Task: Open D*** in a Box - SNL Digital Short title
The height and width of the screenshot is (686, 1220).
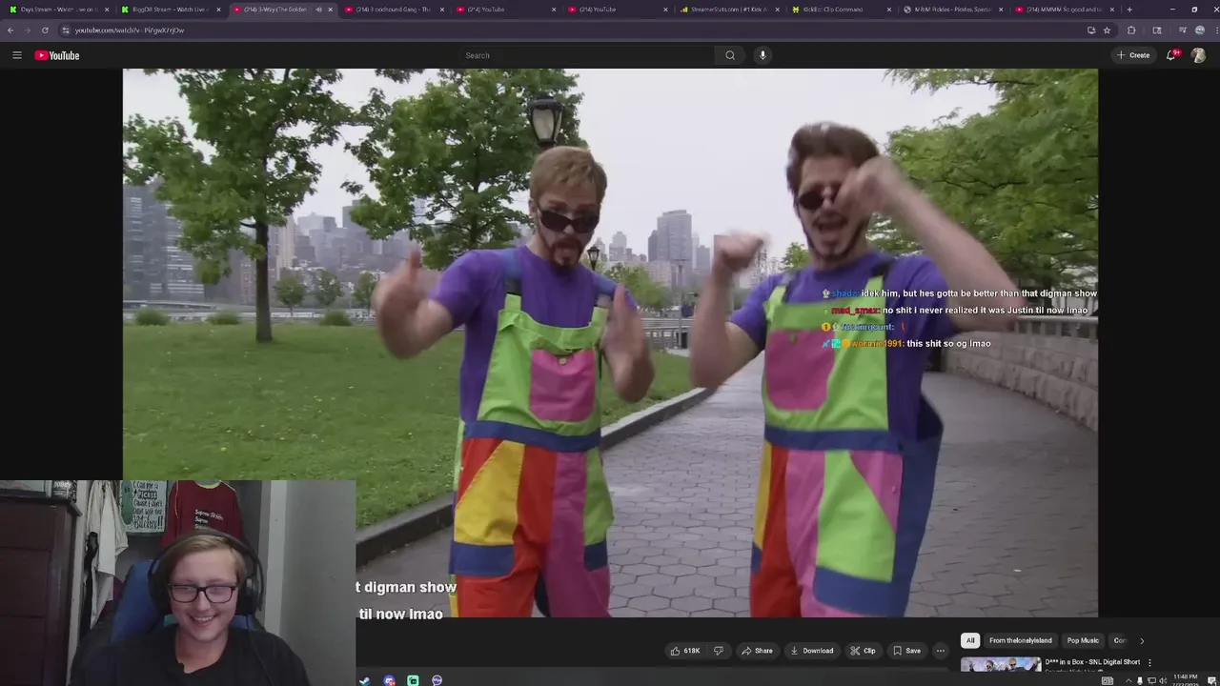Action: pyautogui.click(x=1092, y=662)
